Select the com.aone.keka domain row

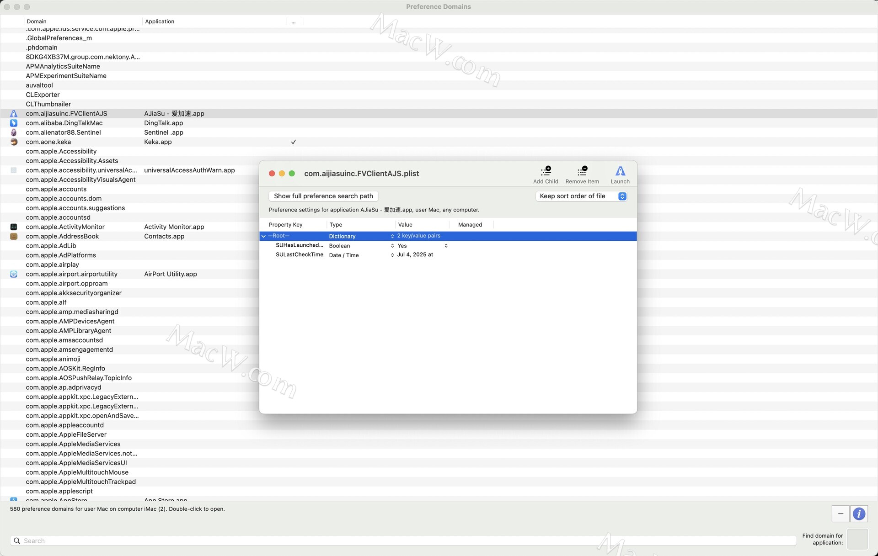(x=439, y=142)
